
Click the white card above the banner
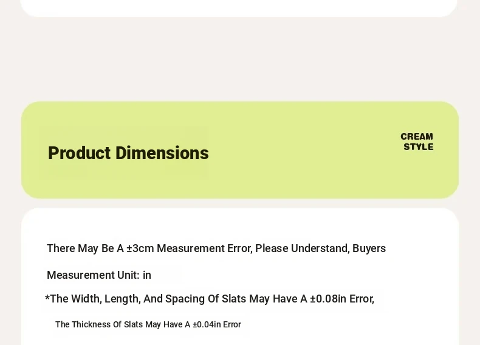click(239, 9)
